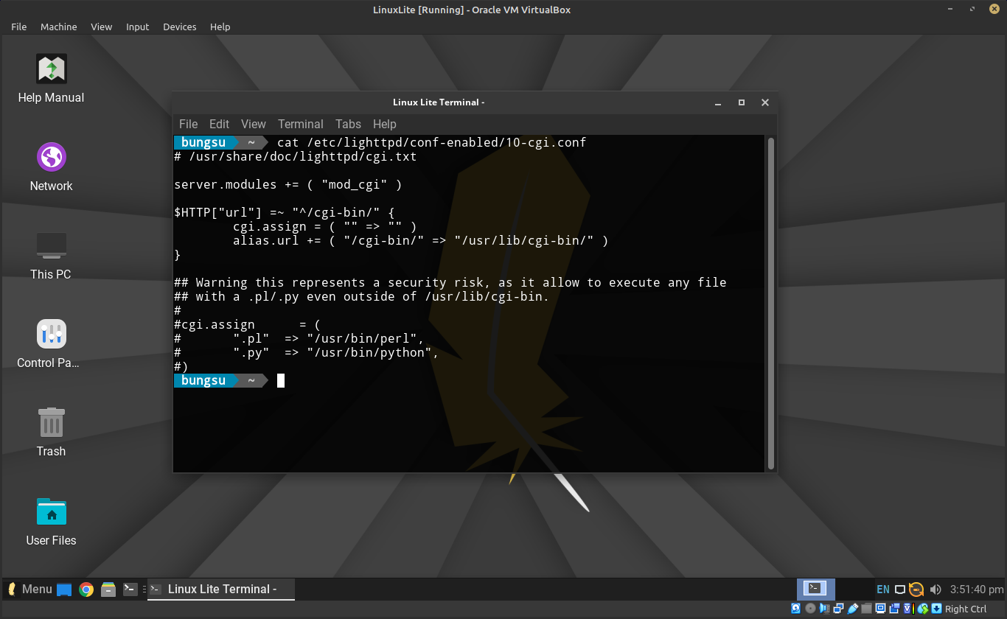Click the shared folders icon in VirtualBox status bar
Screen dimensions: 1007x619
pos(865,609)
